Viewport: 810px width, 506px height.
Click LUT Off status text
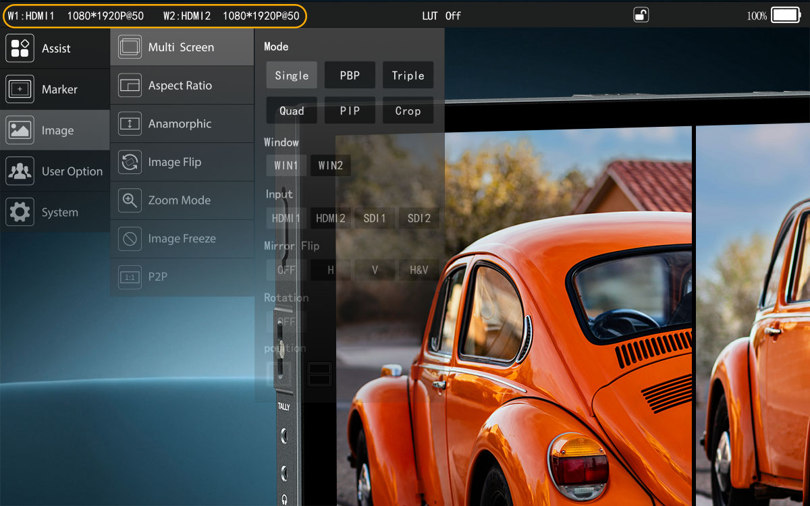[441, 16]
